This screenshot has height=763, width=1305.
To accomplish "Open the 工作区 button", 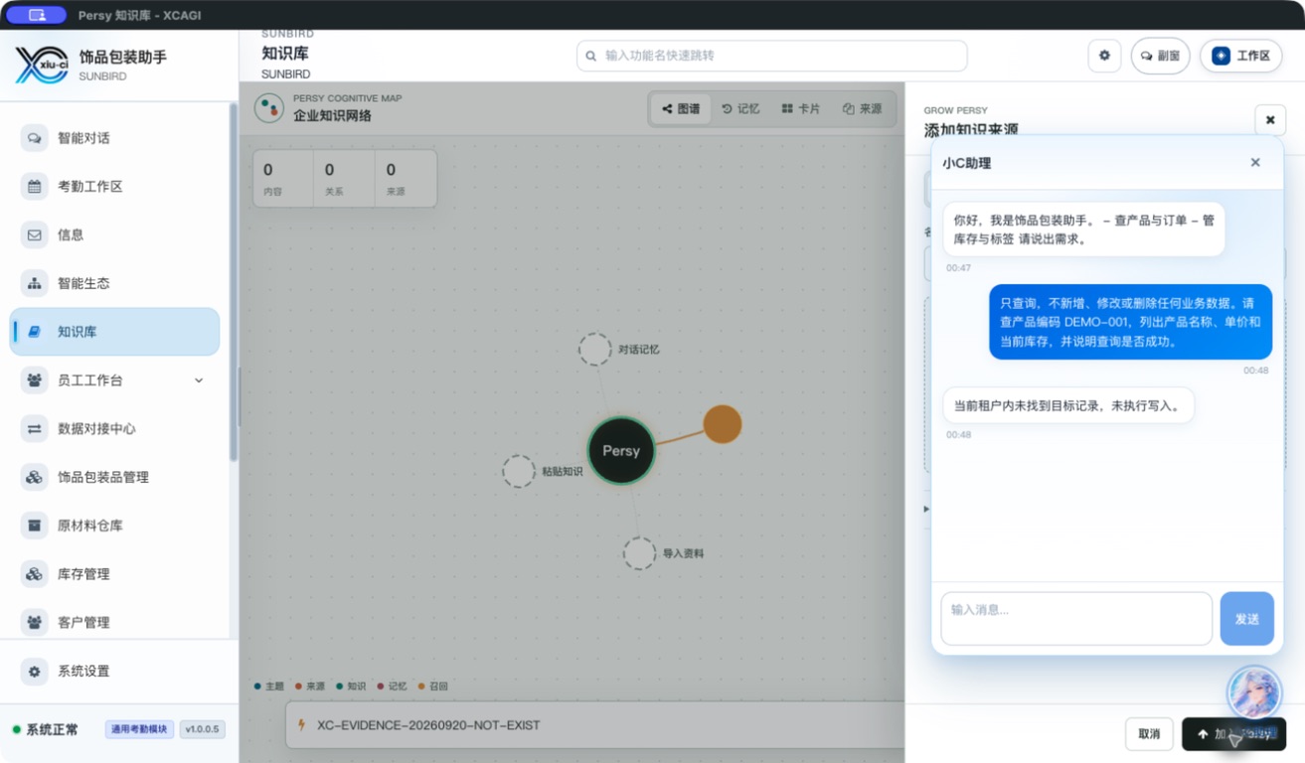I will [x=1240, y=56].
